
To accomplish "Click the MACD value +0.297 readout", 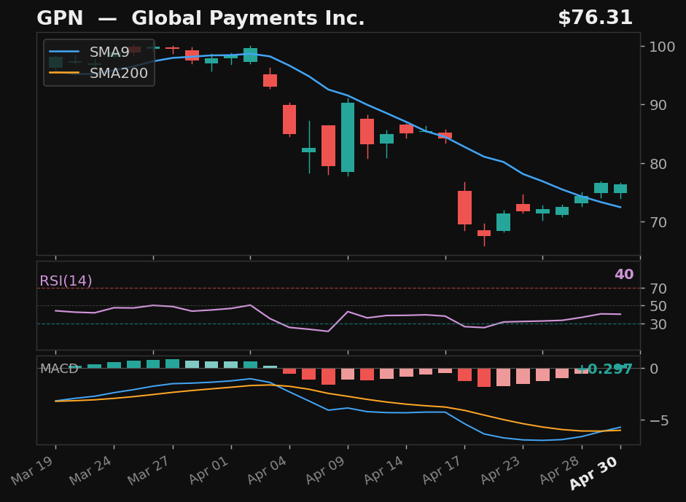I will pos(604,369).
